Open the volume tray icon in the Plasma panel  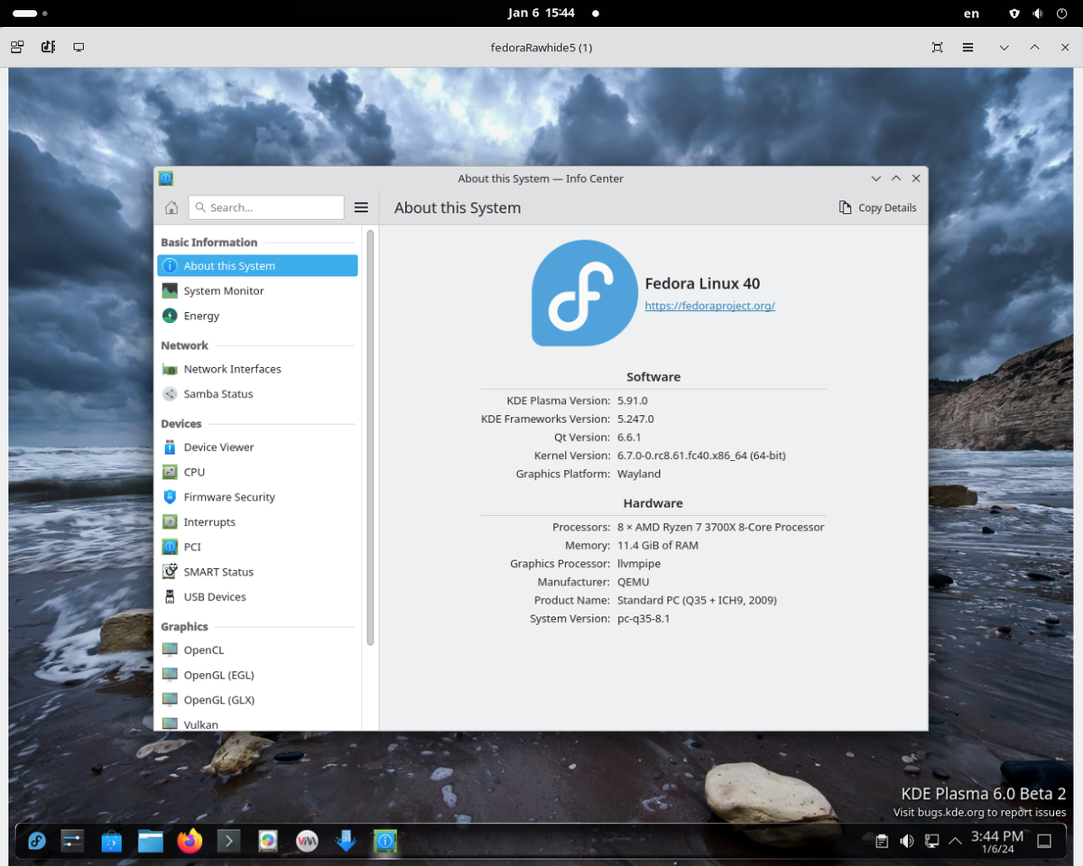point(906,842)
